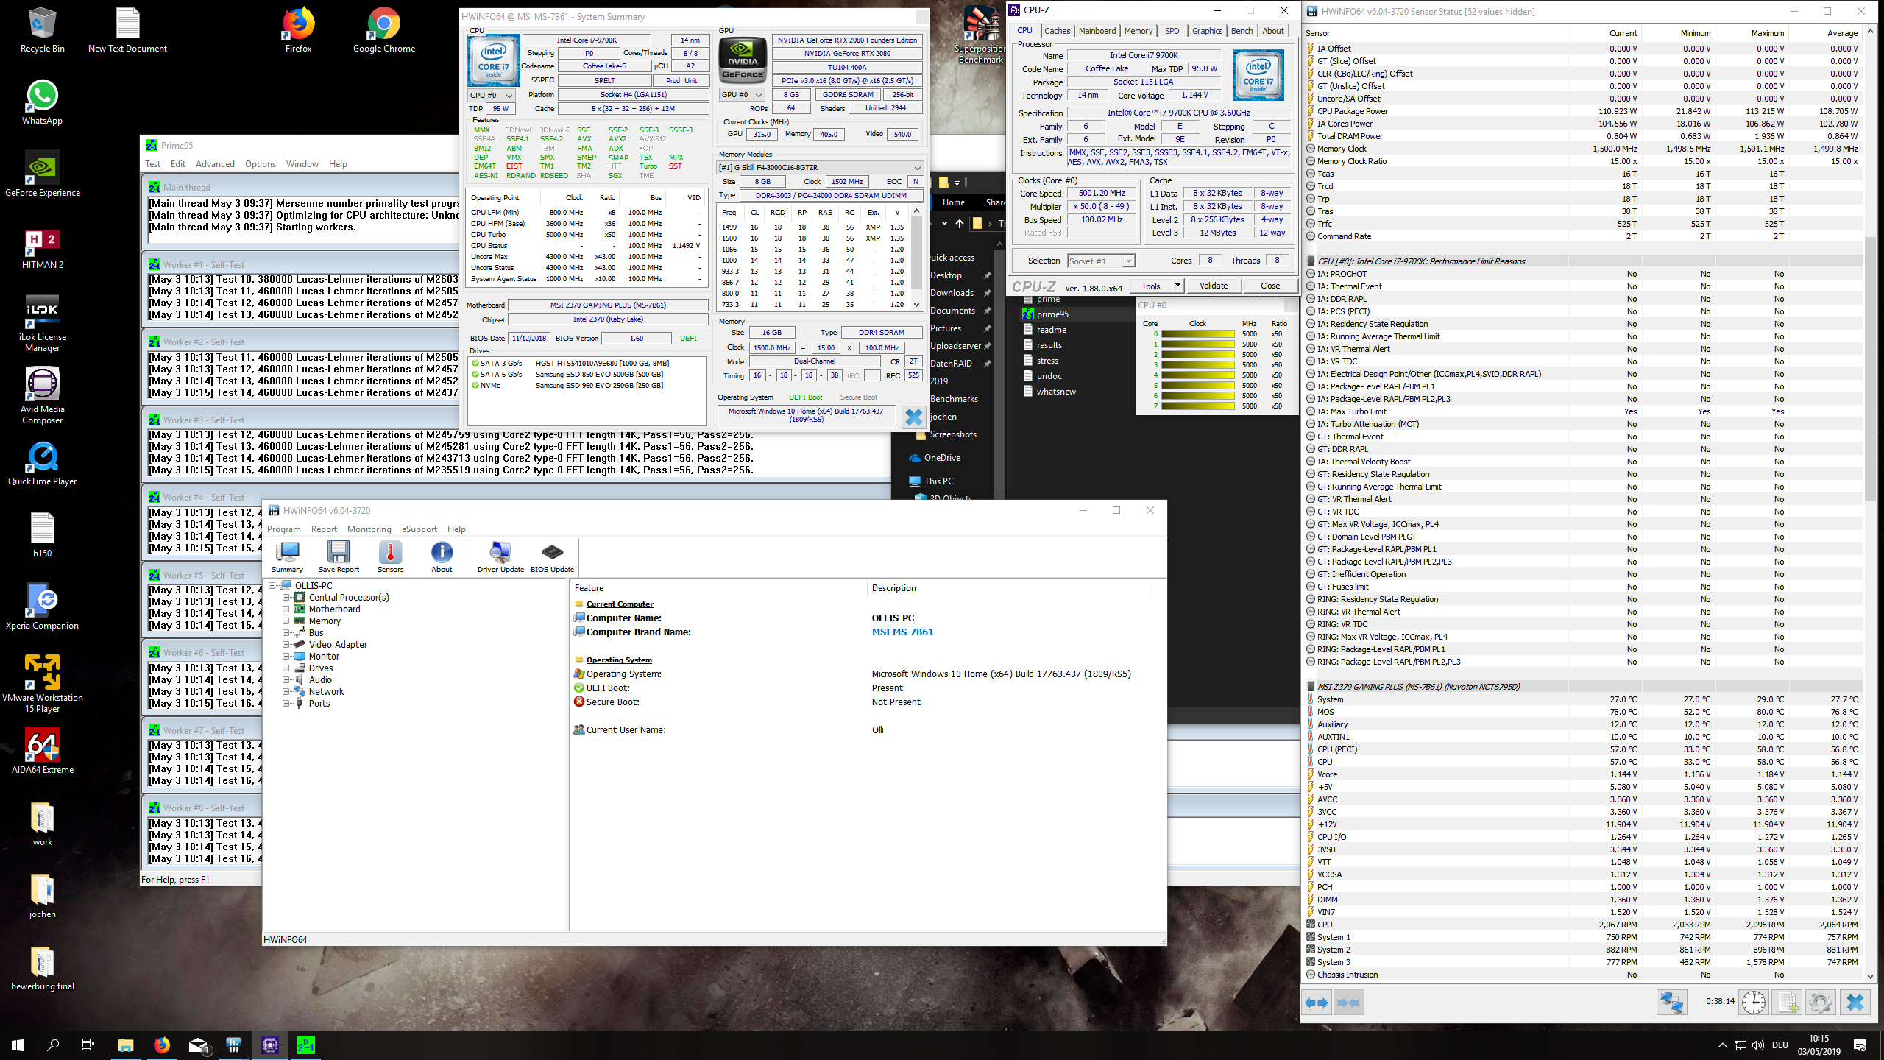Click the Validate button in CPU-Z
The image size is (1884, 1060).
(x=1213, y=286)
